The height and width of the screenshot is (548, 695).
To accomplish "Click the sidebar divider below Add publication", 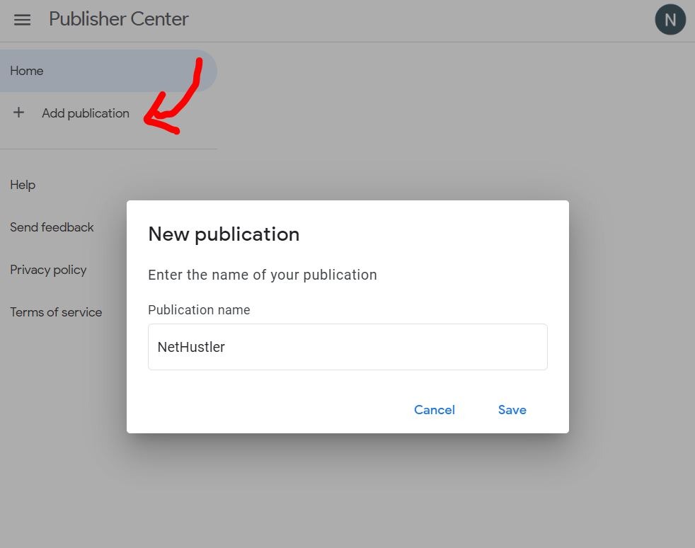I will (108, 149).
